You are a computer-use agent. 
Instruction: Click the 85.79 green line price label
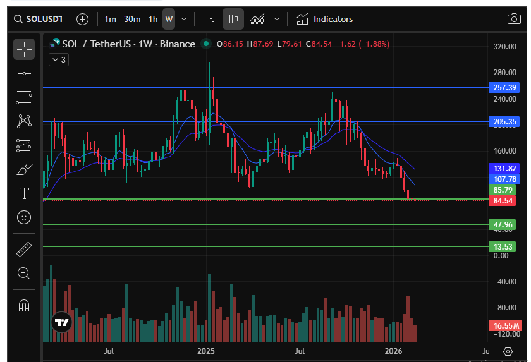[x=503, y=190]
